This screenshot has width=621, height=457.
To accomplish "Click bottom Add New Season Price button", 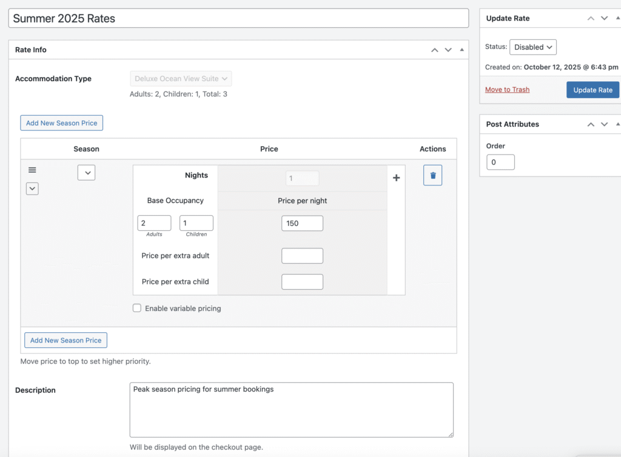I will tap(65, 340).
